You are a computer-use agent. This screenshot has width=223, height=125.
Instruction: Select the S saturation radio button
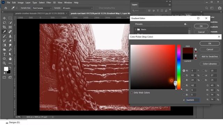coord(184,75)
